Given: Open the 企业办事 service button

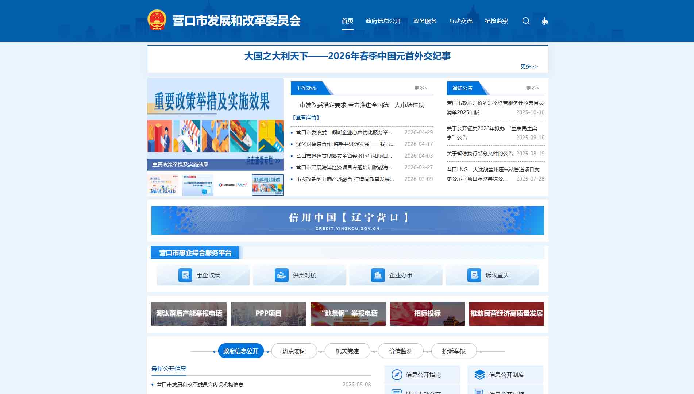Looking at the screenshot, I should click(x=396, y=275).
